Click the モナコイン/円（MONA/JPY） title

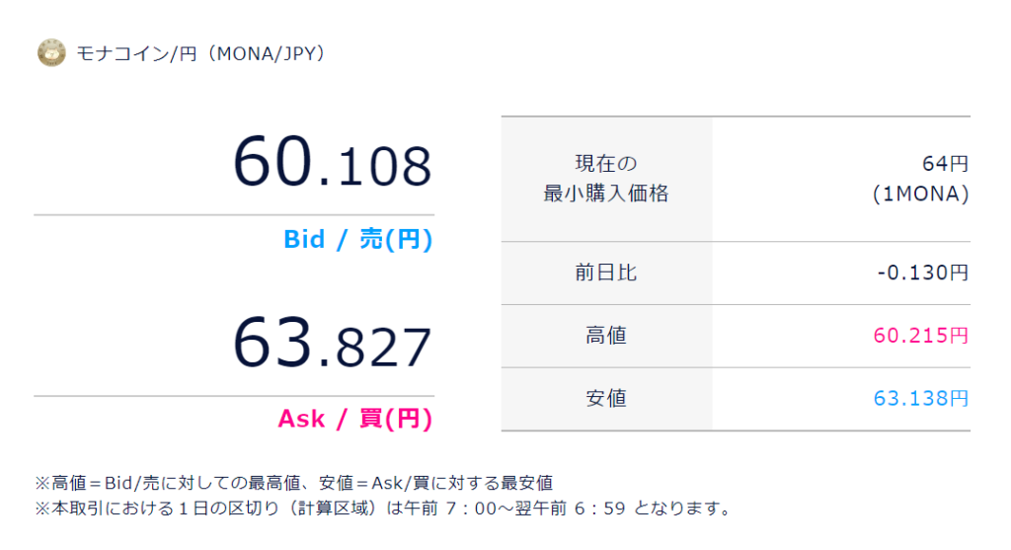200,53
